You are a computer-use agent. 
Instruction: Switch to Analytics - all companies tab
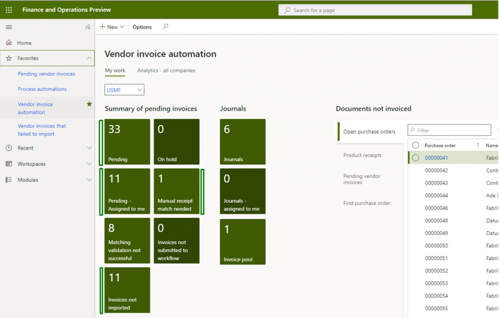tap(166, 70)
